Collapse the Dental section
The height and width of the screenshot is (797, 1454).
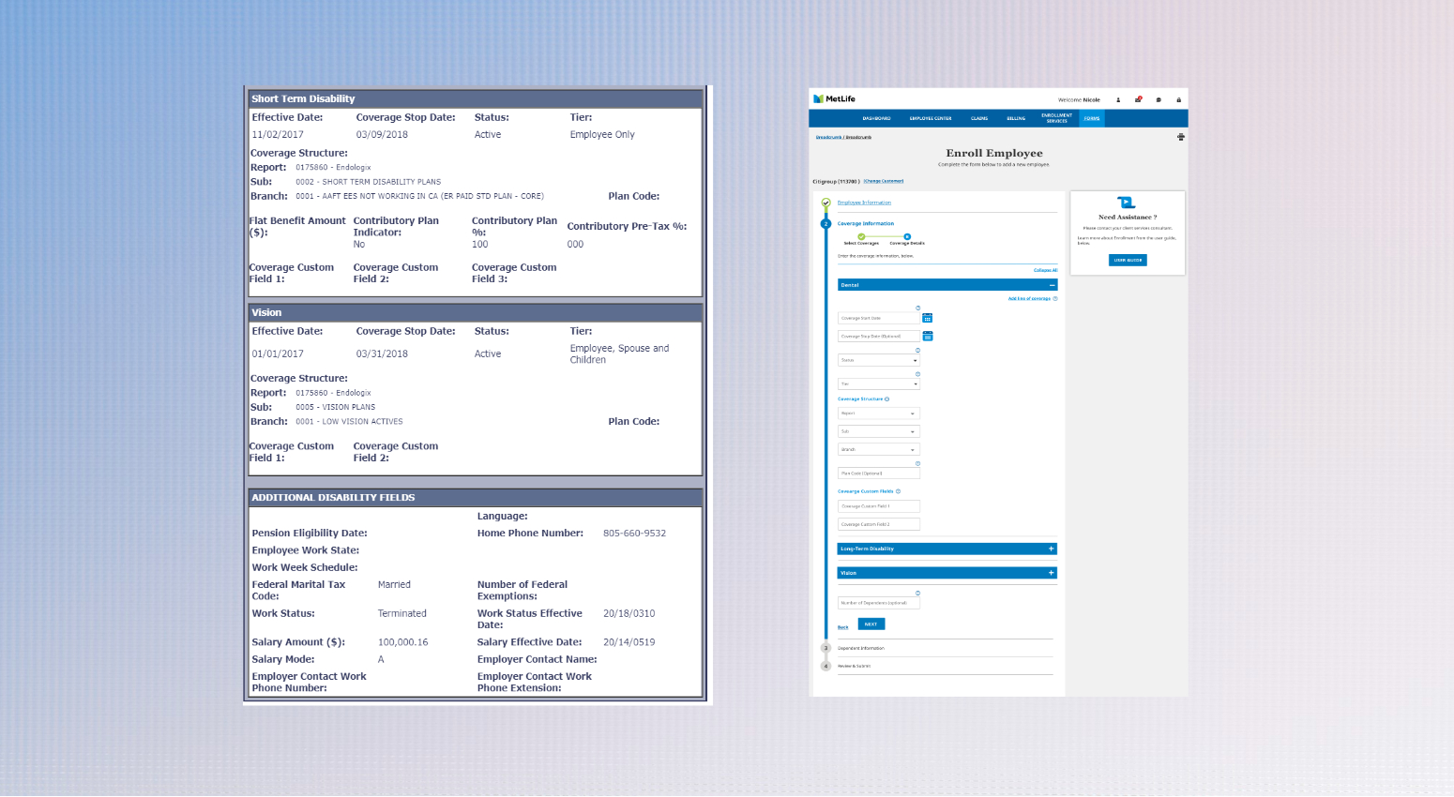(x=1051, y=285)
